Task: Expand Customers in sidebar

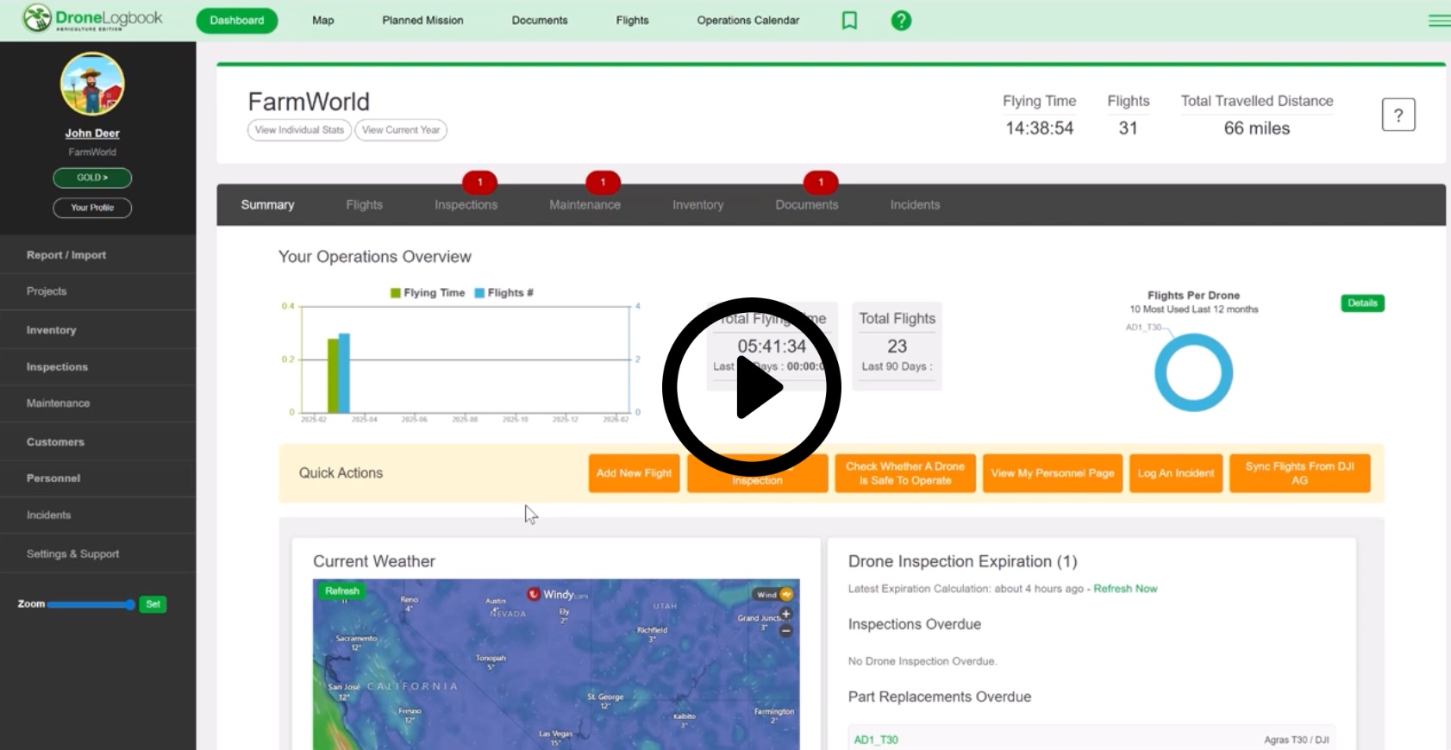Action: (98, 442)
